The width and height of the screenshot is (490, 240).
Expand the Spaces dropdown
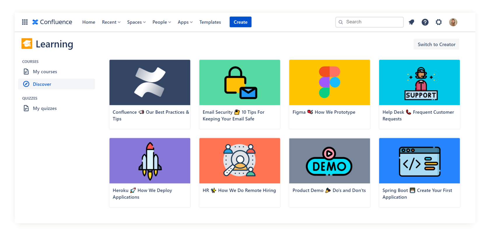[136, 22]
